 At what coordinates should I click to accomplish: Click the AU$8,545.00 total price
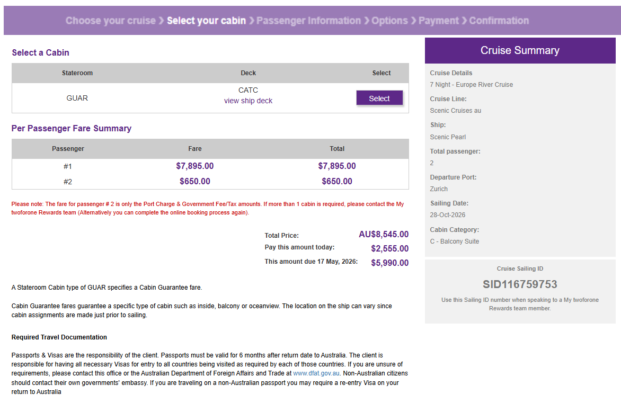point(383,234)
